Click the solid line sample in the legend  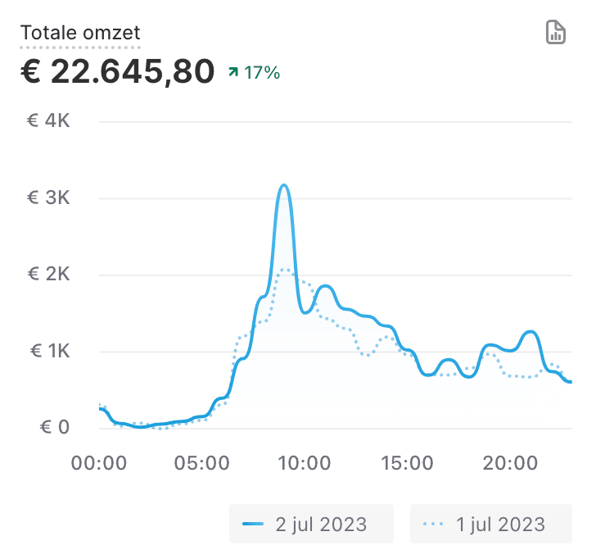click(253, 524)
